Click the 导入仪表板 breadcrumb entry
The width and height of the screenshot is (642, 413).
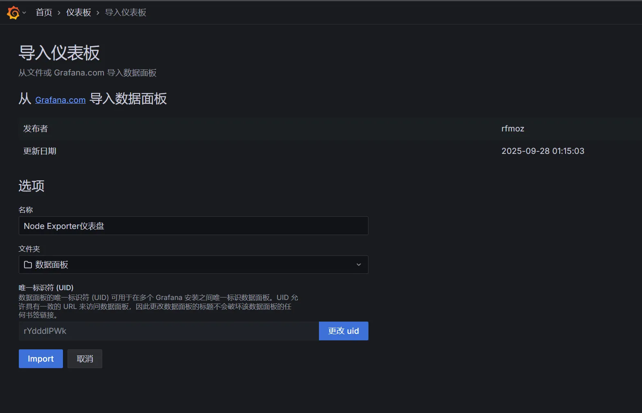(126, 13)
